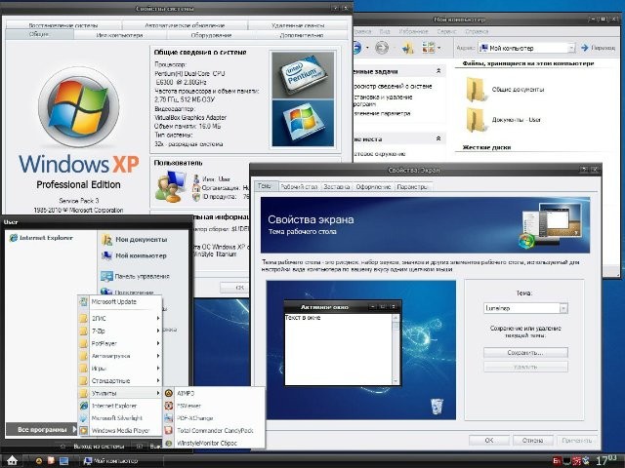Click the Recycle Bin in theme preview
This screenshot has height=468, width=625.
(437, 407)
